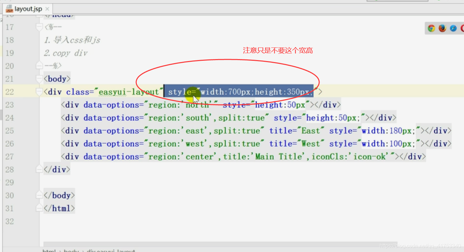Open page preview in Chrome browser

431,28
